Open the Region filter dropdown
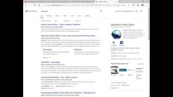The image size is (173, 97). [x=78, y=21]
